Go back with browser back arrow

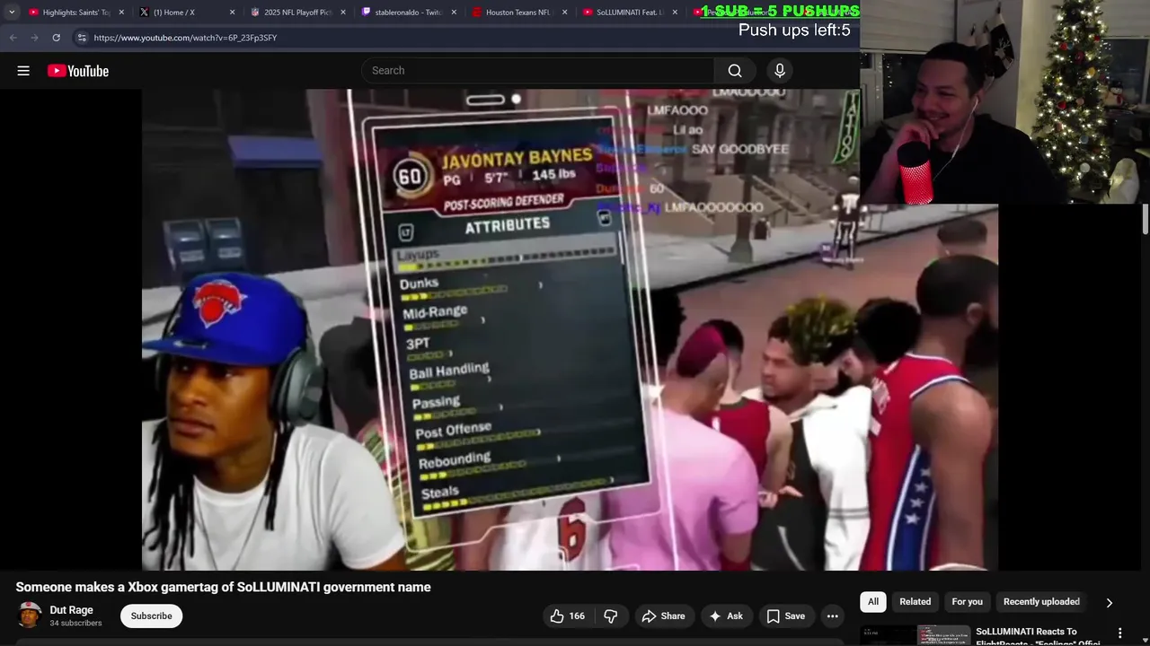coord(13,38)
